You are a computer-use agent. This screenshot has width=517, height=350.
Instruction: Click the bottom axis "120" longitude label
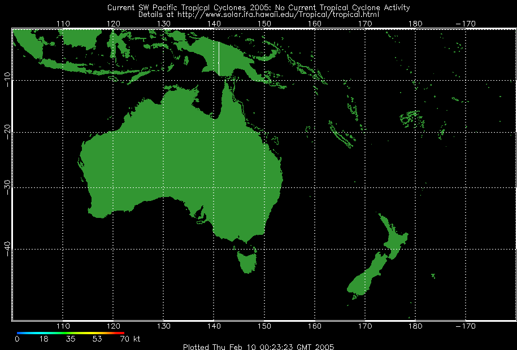[x=114, y=326]
